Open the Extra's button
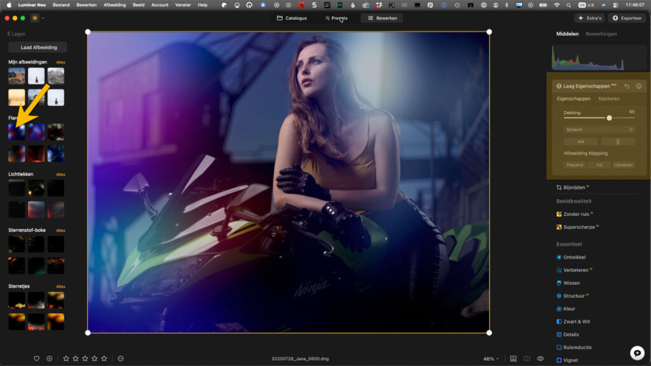 point(589,18)
